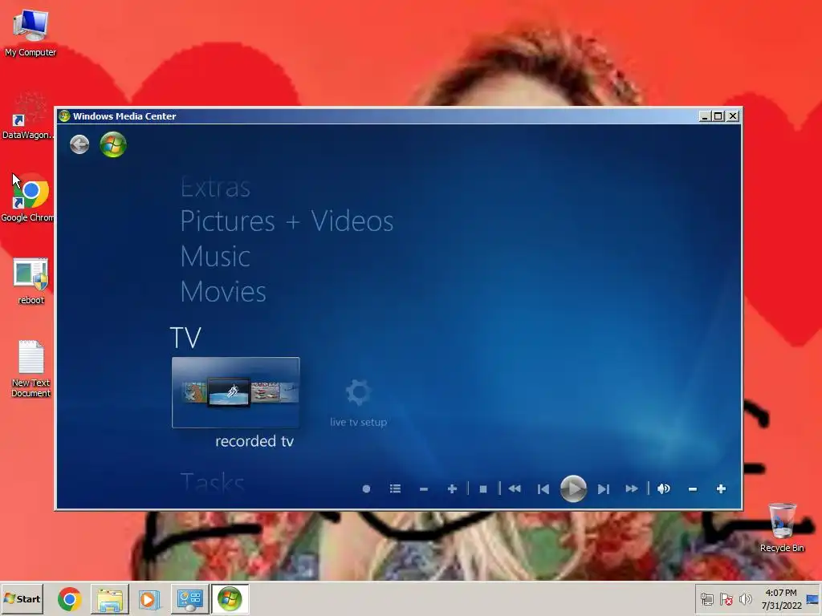Select Pictures + Videos category
Viewport: 822px width, 616px height.
pos(287,221)
